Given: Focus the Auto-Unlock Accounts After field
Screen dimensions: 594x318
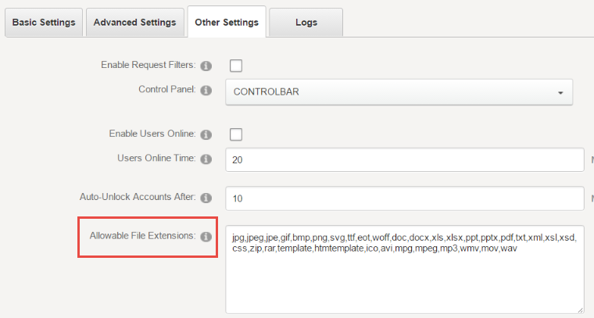Looking at the screenshot, I should (x=405, y=198).
